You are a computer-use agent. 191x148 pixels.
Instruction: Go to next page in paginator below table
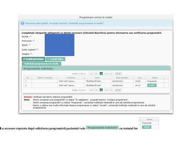pos(106,90)
